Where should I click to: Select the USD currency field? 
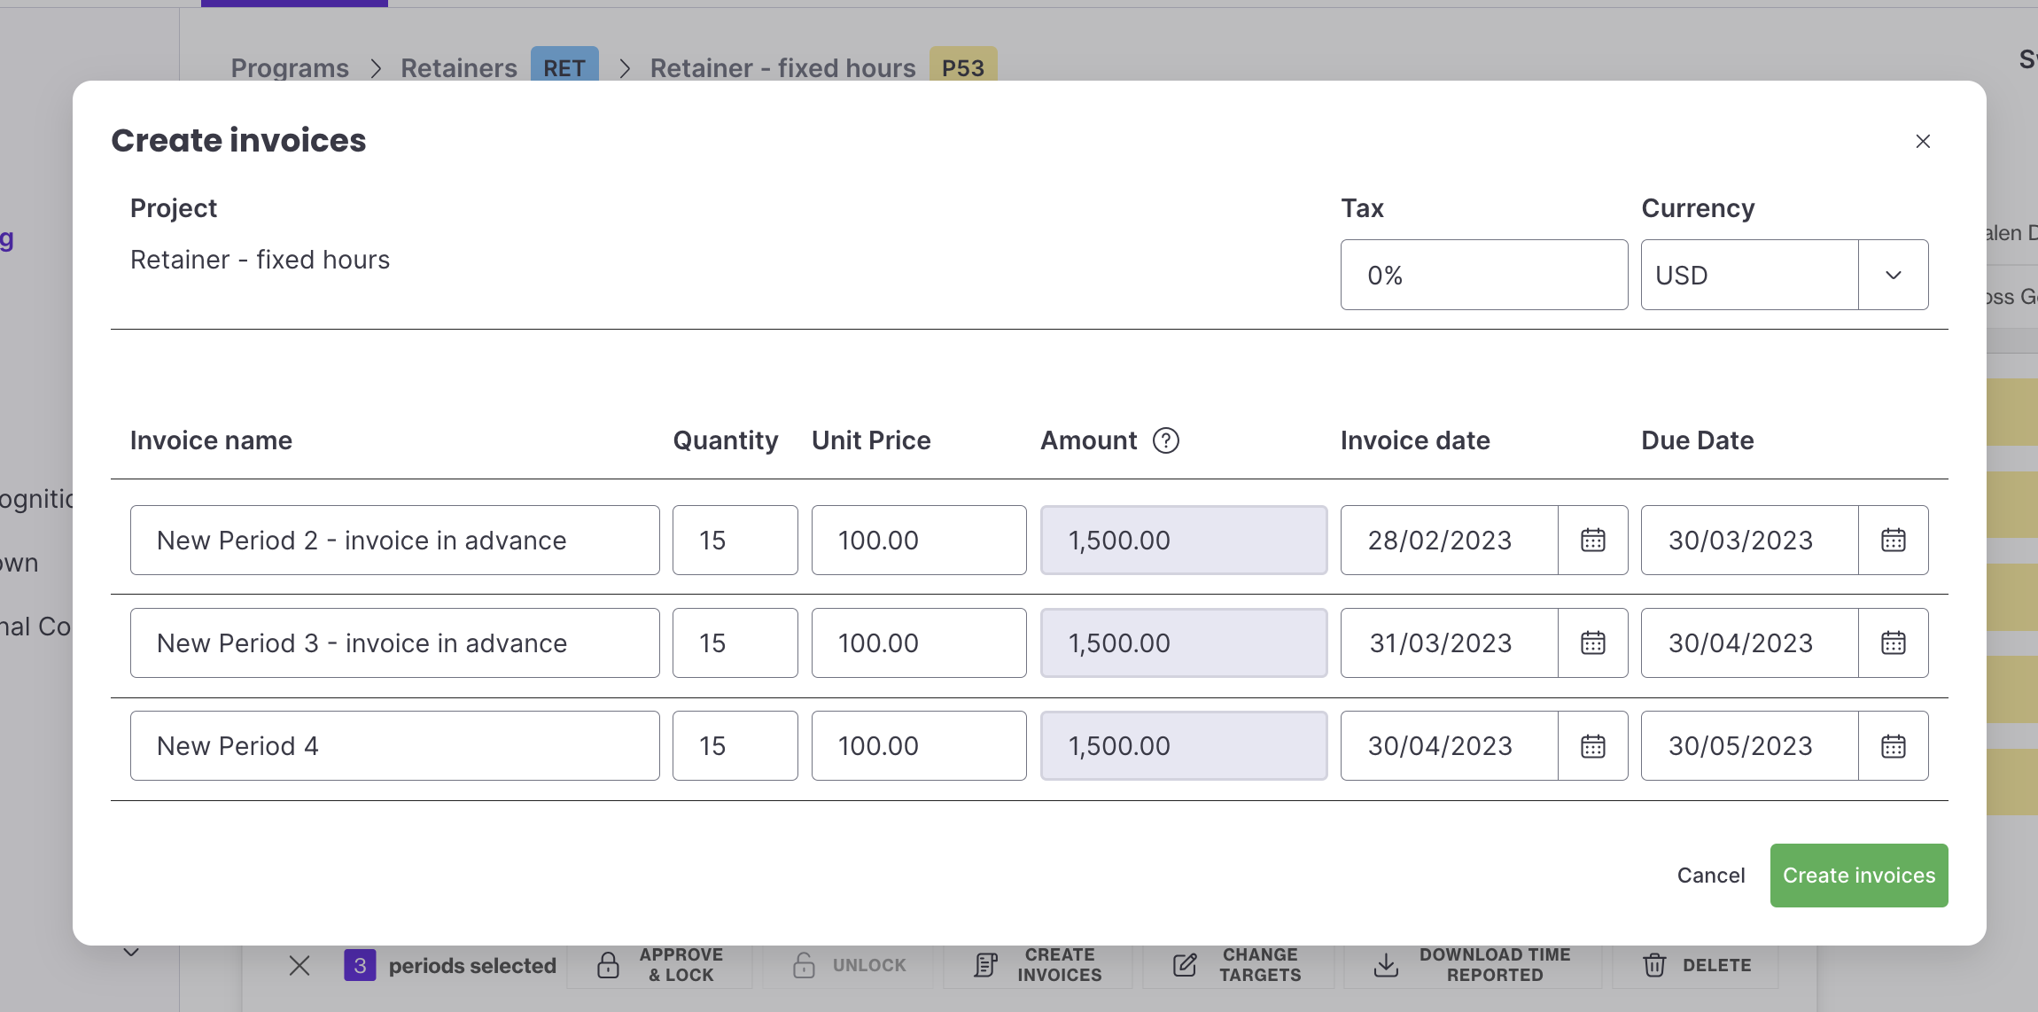pyautogui.click(x=1750, y=275)
